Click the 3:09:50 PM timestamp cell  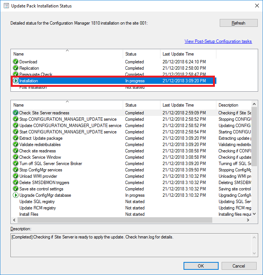point(184,170)
